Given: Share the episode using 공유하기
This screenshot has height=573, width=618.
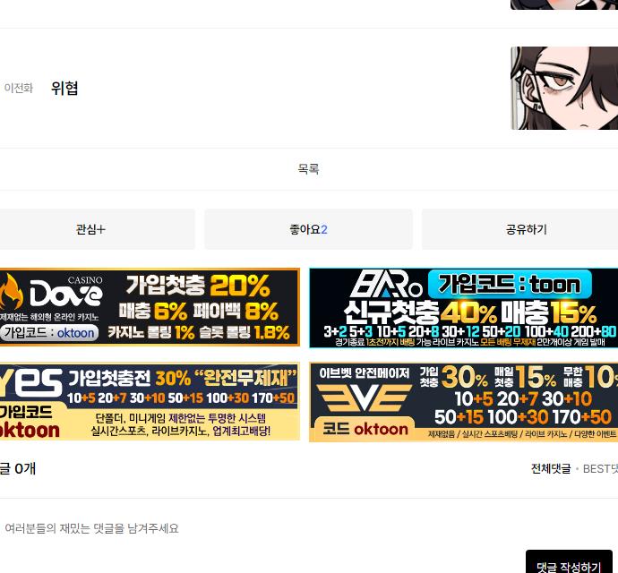Looking at the screenshot, I should pos(519,229).
